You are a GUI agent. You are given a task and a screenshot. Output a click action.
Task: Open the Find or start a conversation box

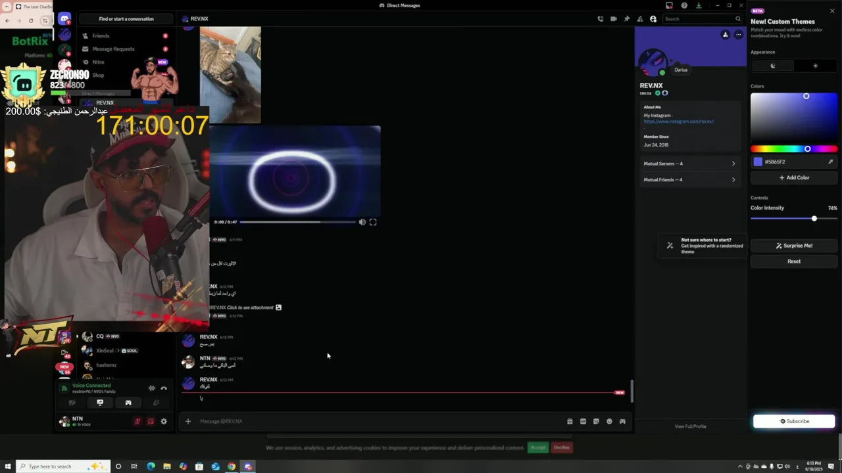click(x=126, y=19)
